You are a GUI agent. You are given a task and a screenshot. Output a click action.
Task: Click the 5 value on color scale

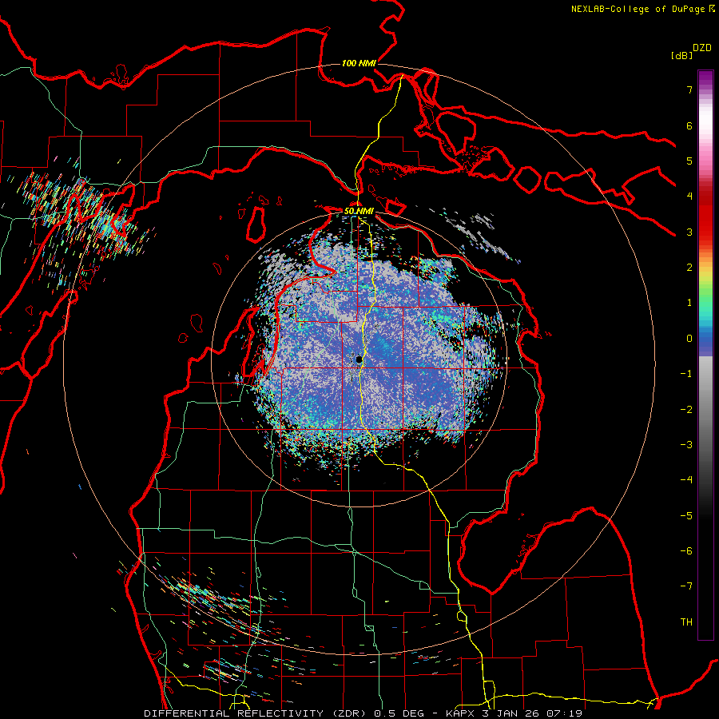coord(689,161)
